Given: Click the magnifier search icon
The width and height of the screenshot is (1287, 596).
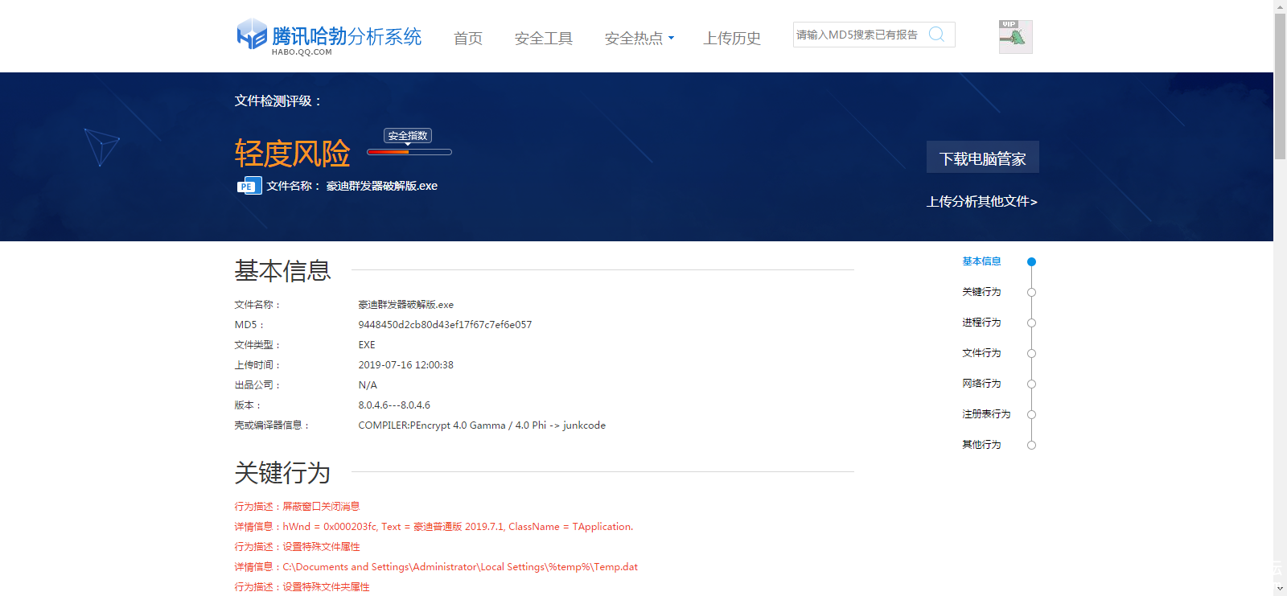Looking at the screenshot, I should (936, 35).
